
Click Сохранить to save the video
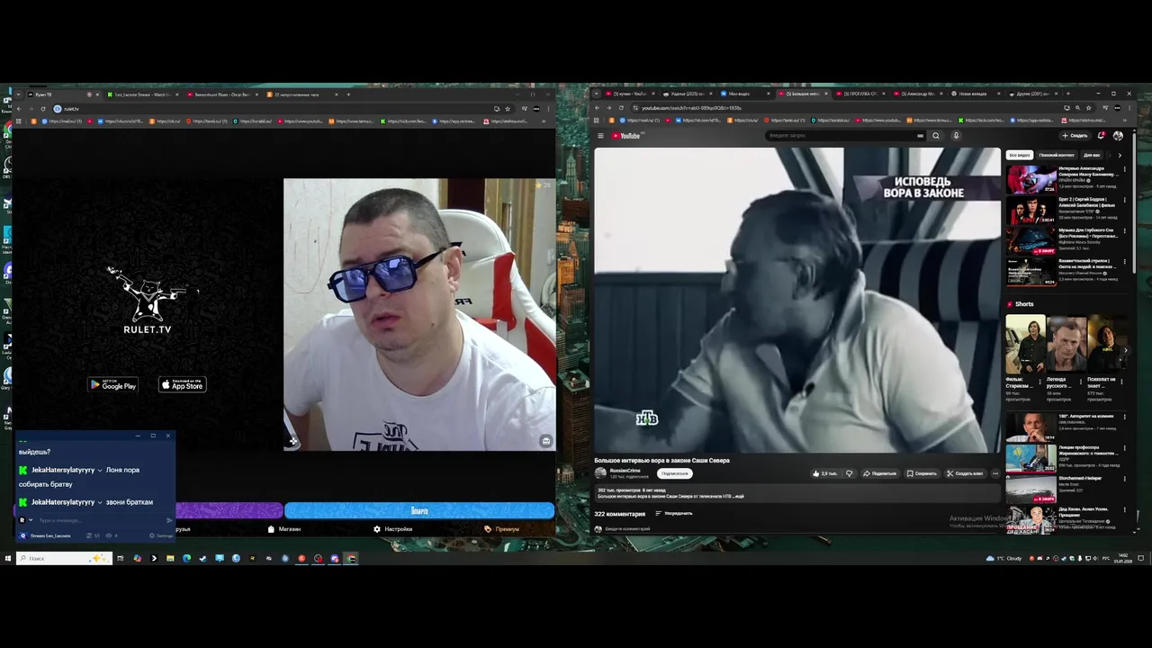(x=922, y=473)
